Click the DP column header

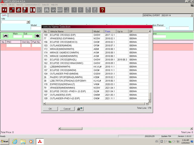point(138,31)
